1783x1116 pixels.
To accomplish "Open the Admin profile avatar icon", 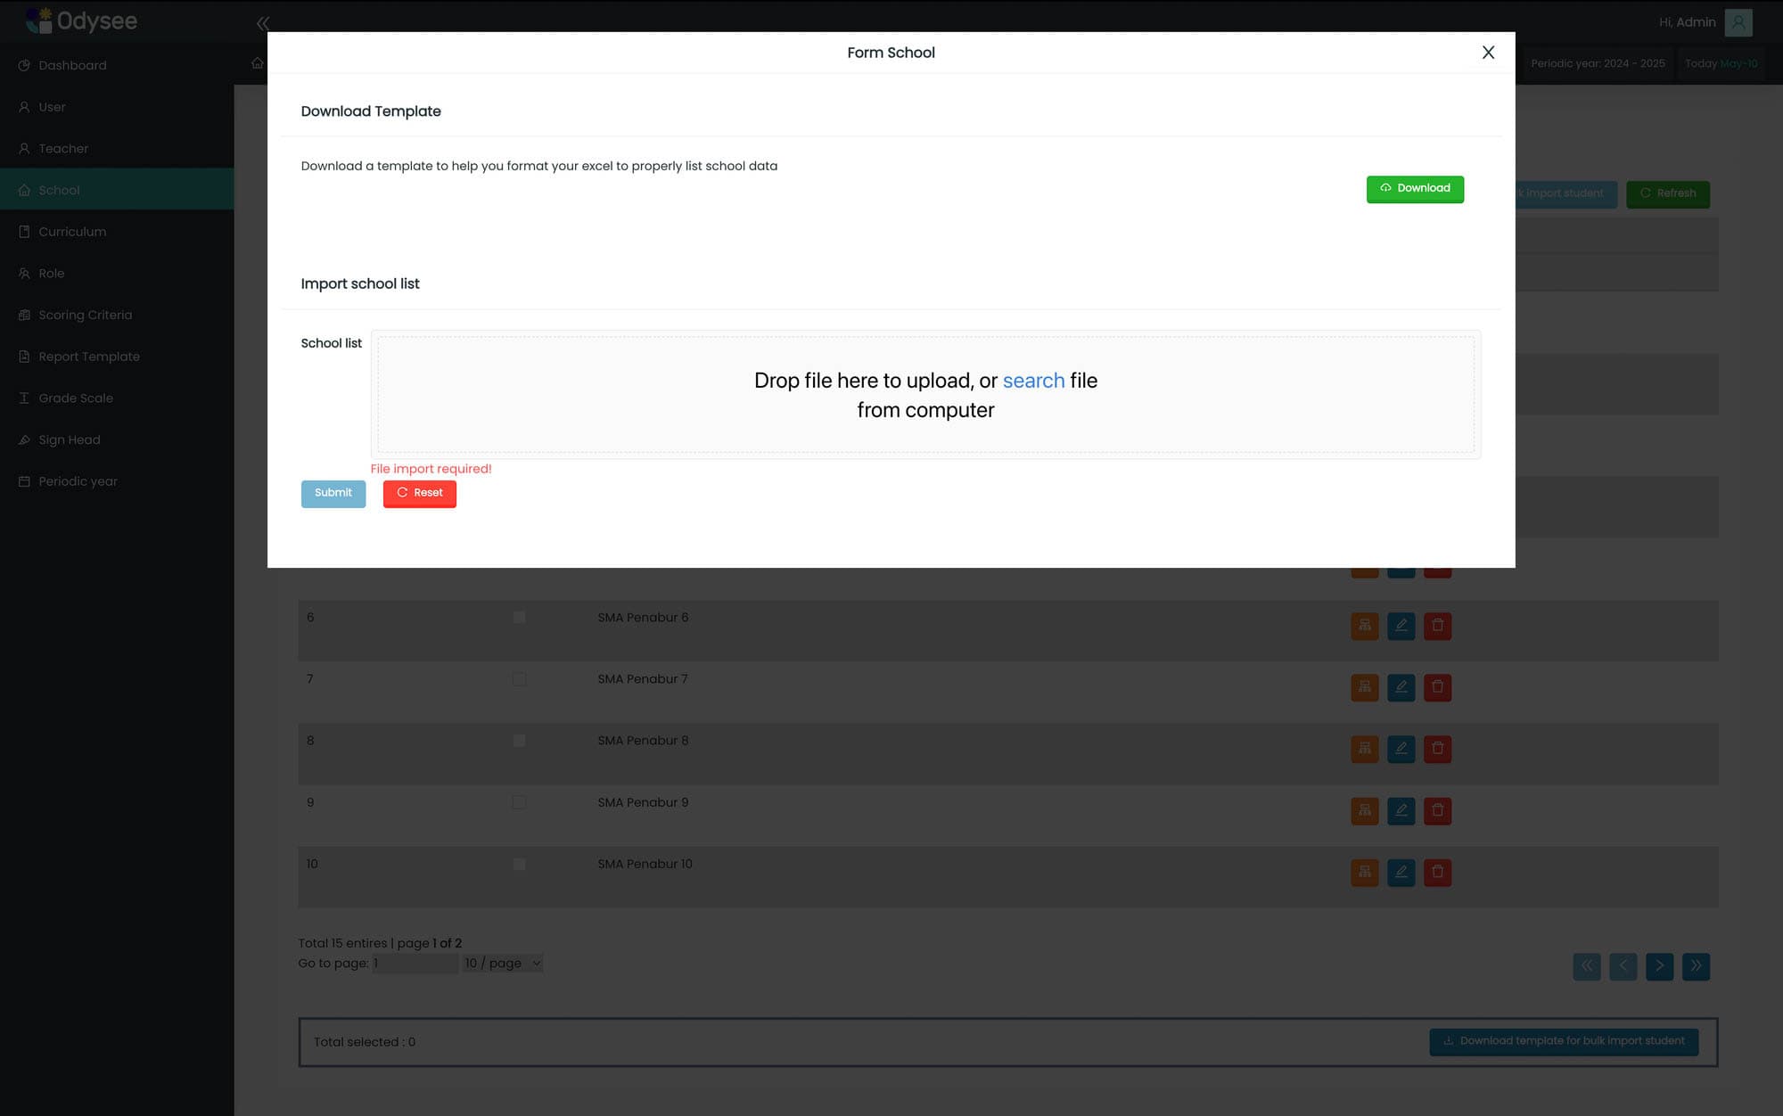I will tap(1737, 21).
